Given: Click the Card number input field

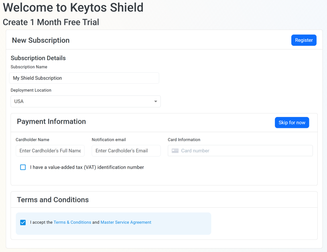Looking at the screenshot, I should coord(240,151).
